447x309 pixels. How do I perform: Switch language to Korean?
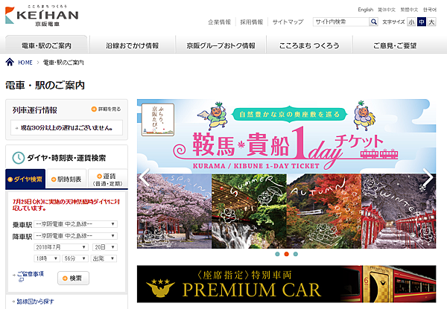(x=430, y=10)
